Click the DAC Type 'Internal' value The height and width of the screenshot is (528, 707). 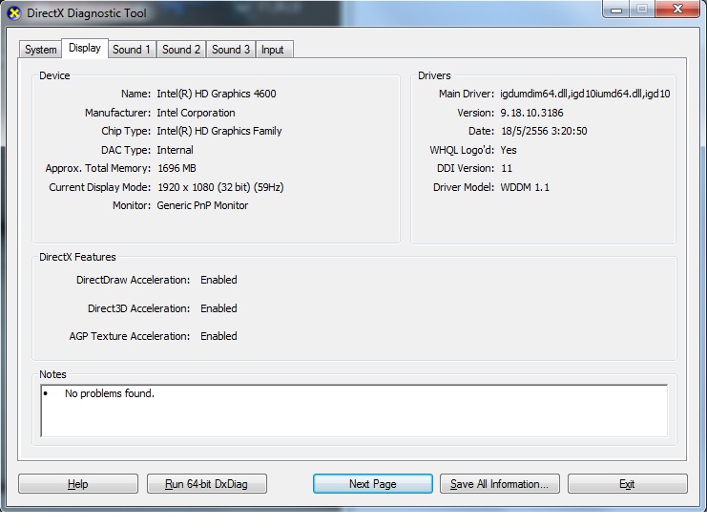175,150
